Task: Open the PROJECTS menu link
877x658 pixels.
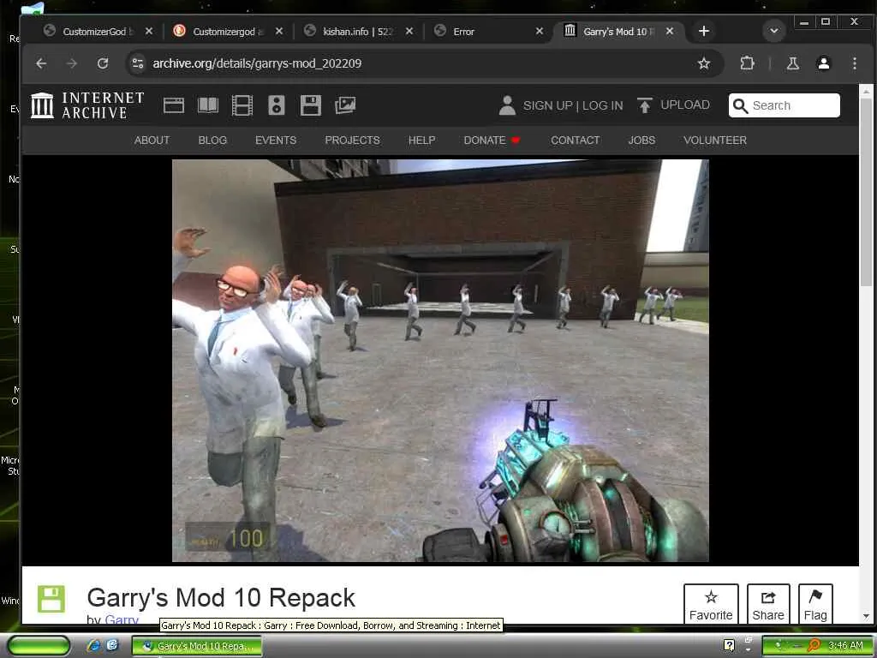Action: [x=352, y=141]
